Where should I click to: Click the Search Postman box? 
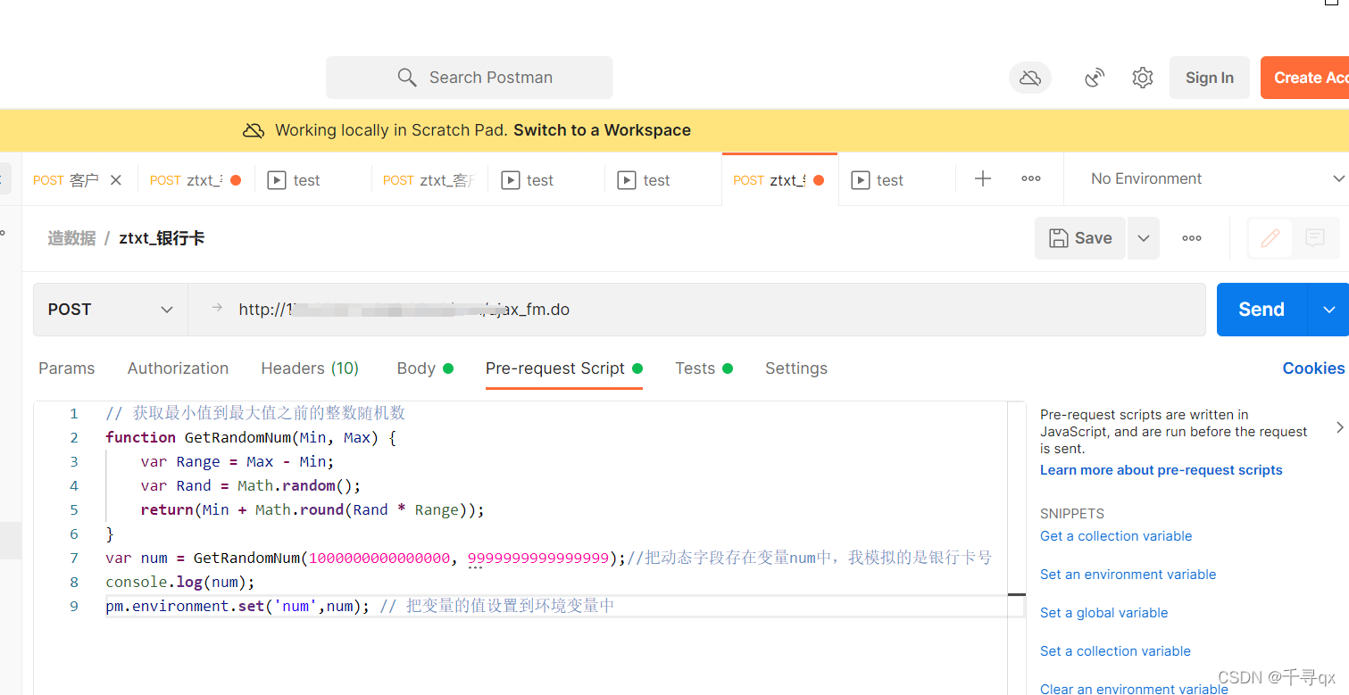[470, 78]
